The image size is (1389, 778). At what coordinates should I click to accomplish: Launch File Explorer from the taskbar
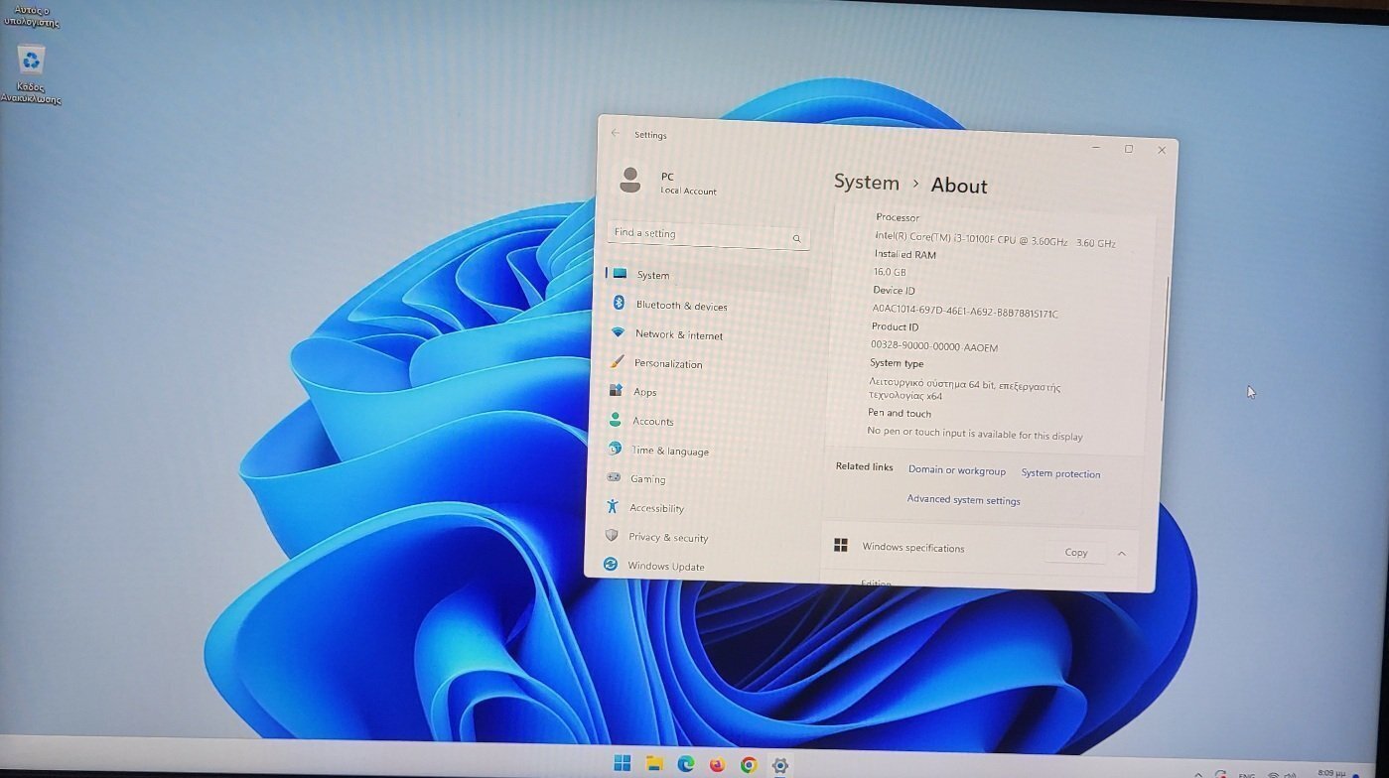[x=654, y=764]
